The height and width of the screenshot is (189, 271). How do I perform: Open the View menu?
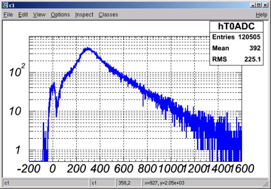[x=39, y=15]
